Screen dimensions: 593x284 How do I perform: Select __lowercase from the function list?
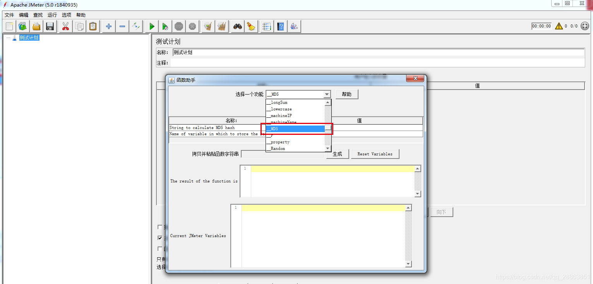(295, 109)
